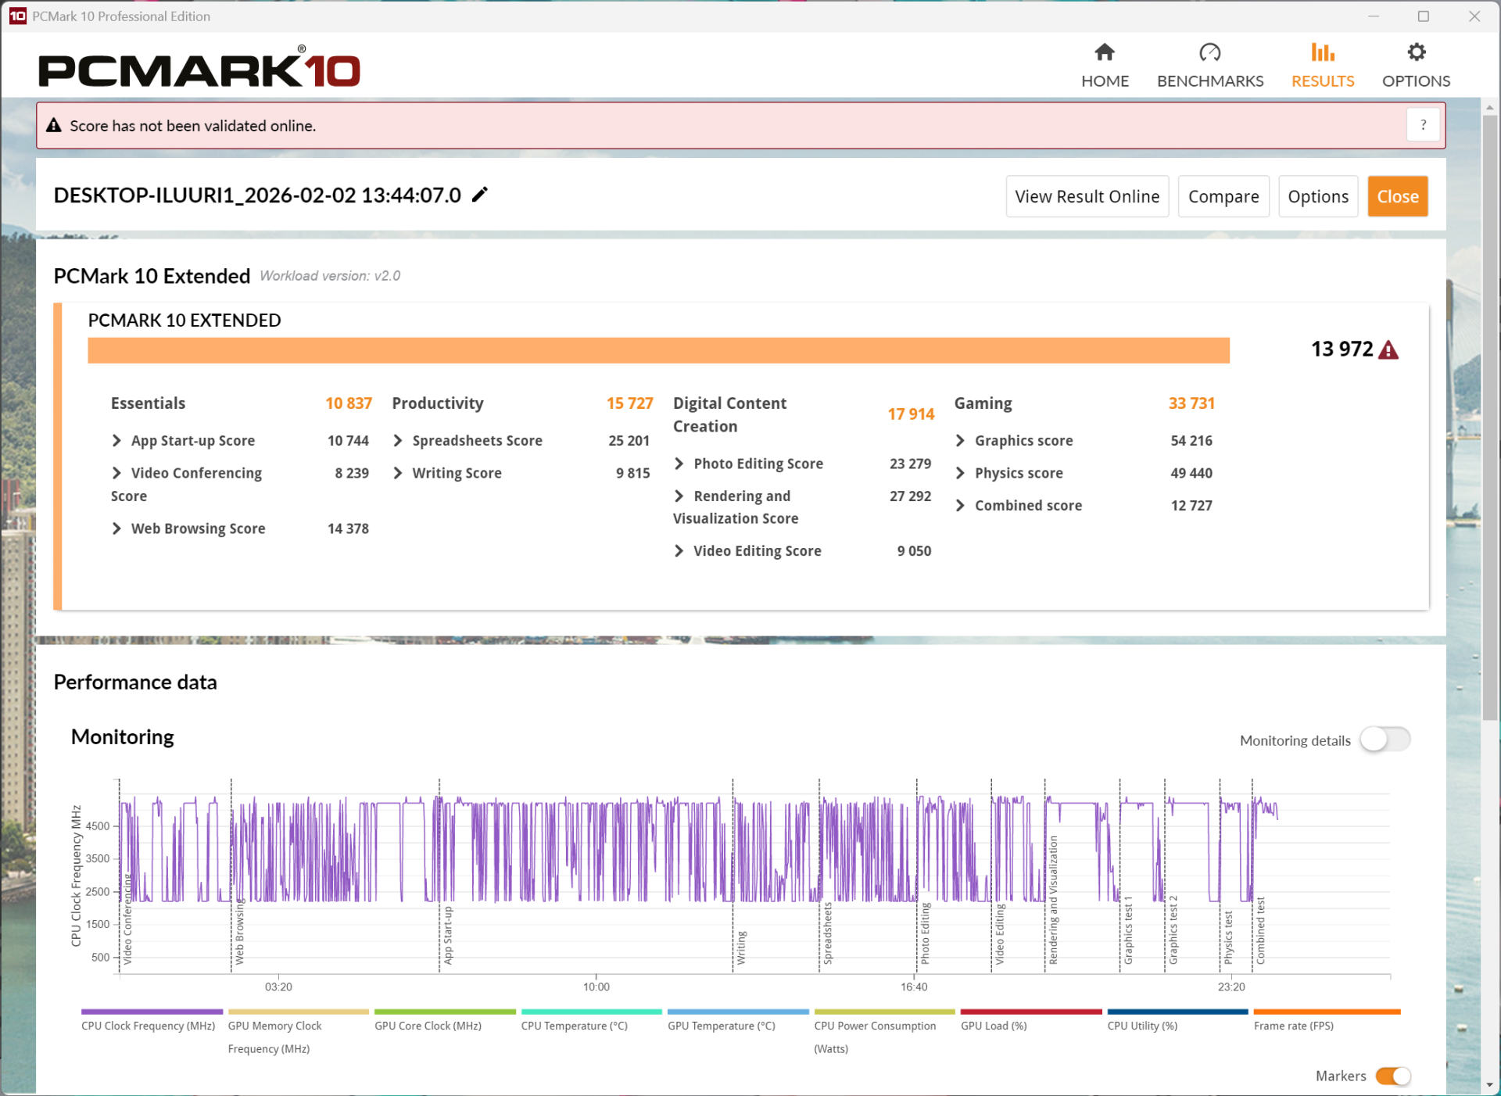
Task: Click pencil icon to rename result
Action: click(480, 195)
